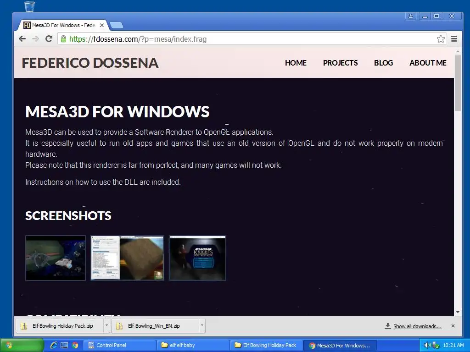The height and width of the screenshot is (352, 470).
Task: Click the browser forward arrow
Action: (35, 39)
